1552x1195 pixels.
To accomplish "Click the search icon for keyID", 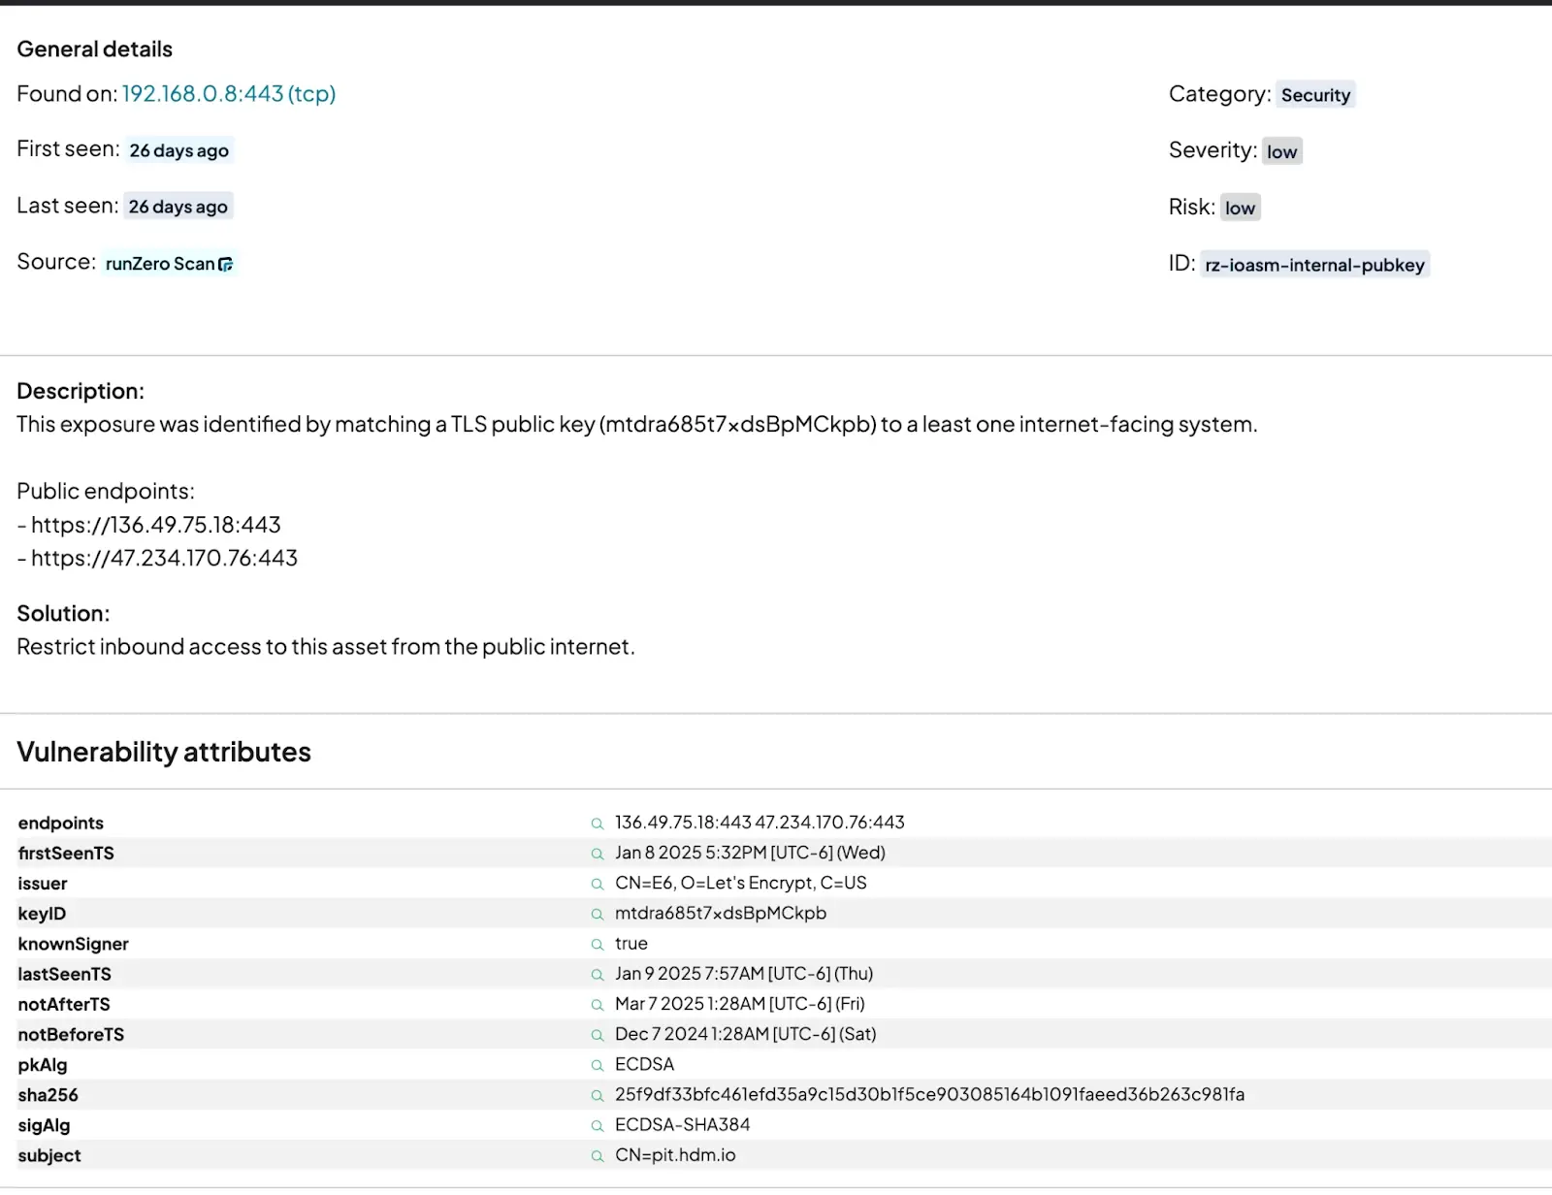I will 598,914.
